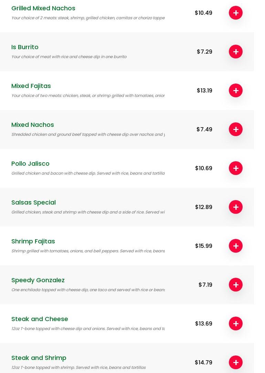The image size is (265, 373).
Task: Select the Salsas Special menu title
Action: coord(34,203)
